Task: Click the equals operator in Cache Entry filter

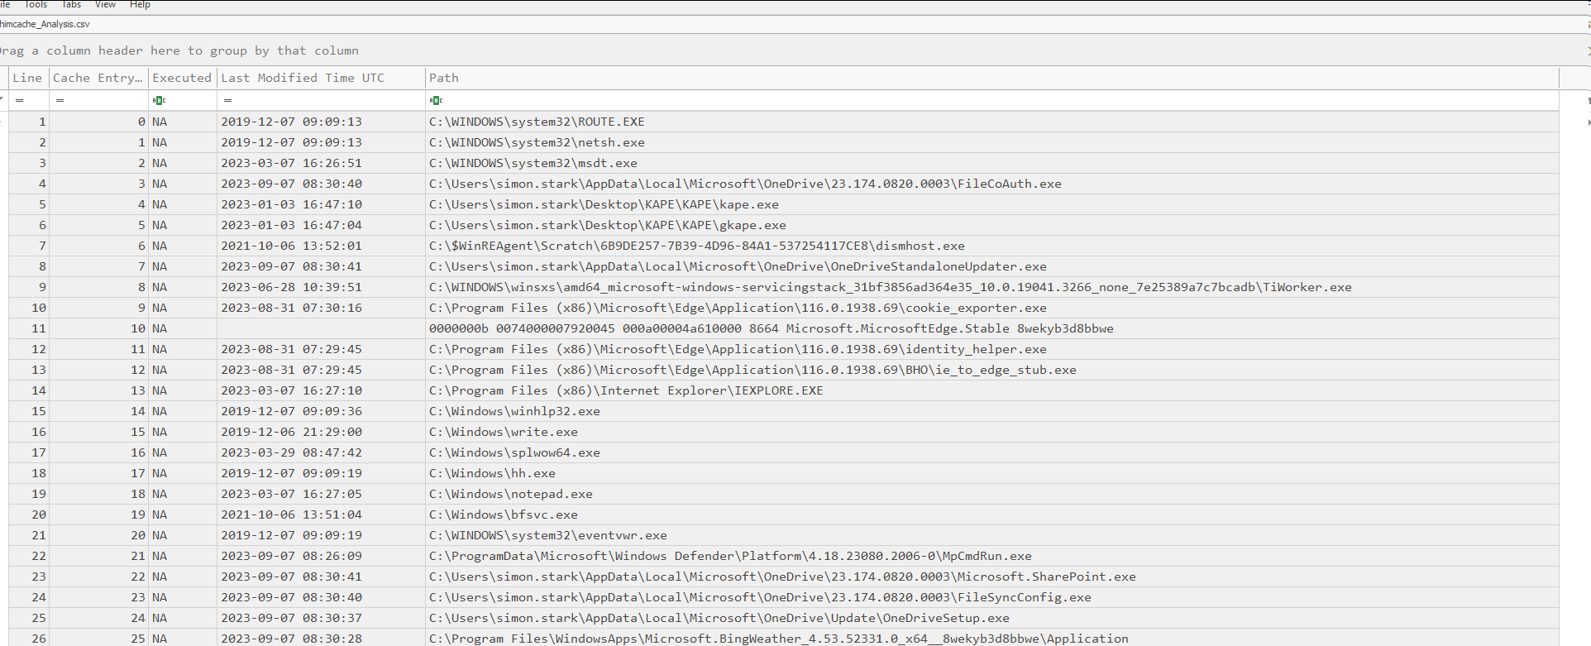Action: click(x=60, y=100)
